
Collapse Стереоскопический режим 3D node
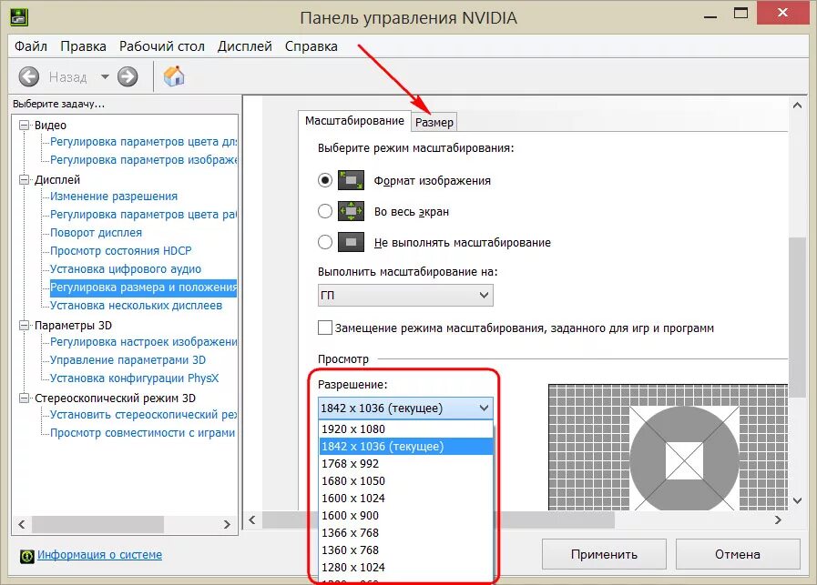24,398
